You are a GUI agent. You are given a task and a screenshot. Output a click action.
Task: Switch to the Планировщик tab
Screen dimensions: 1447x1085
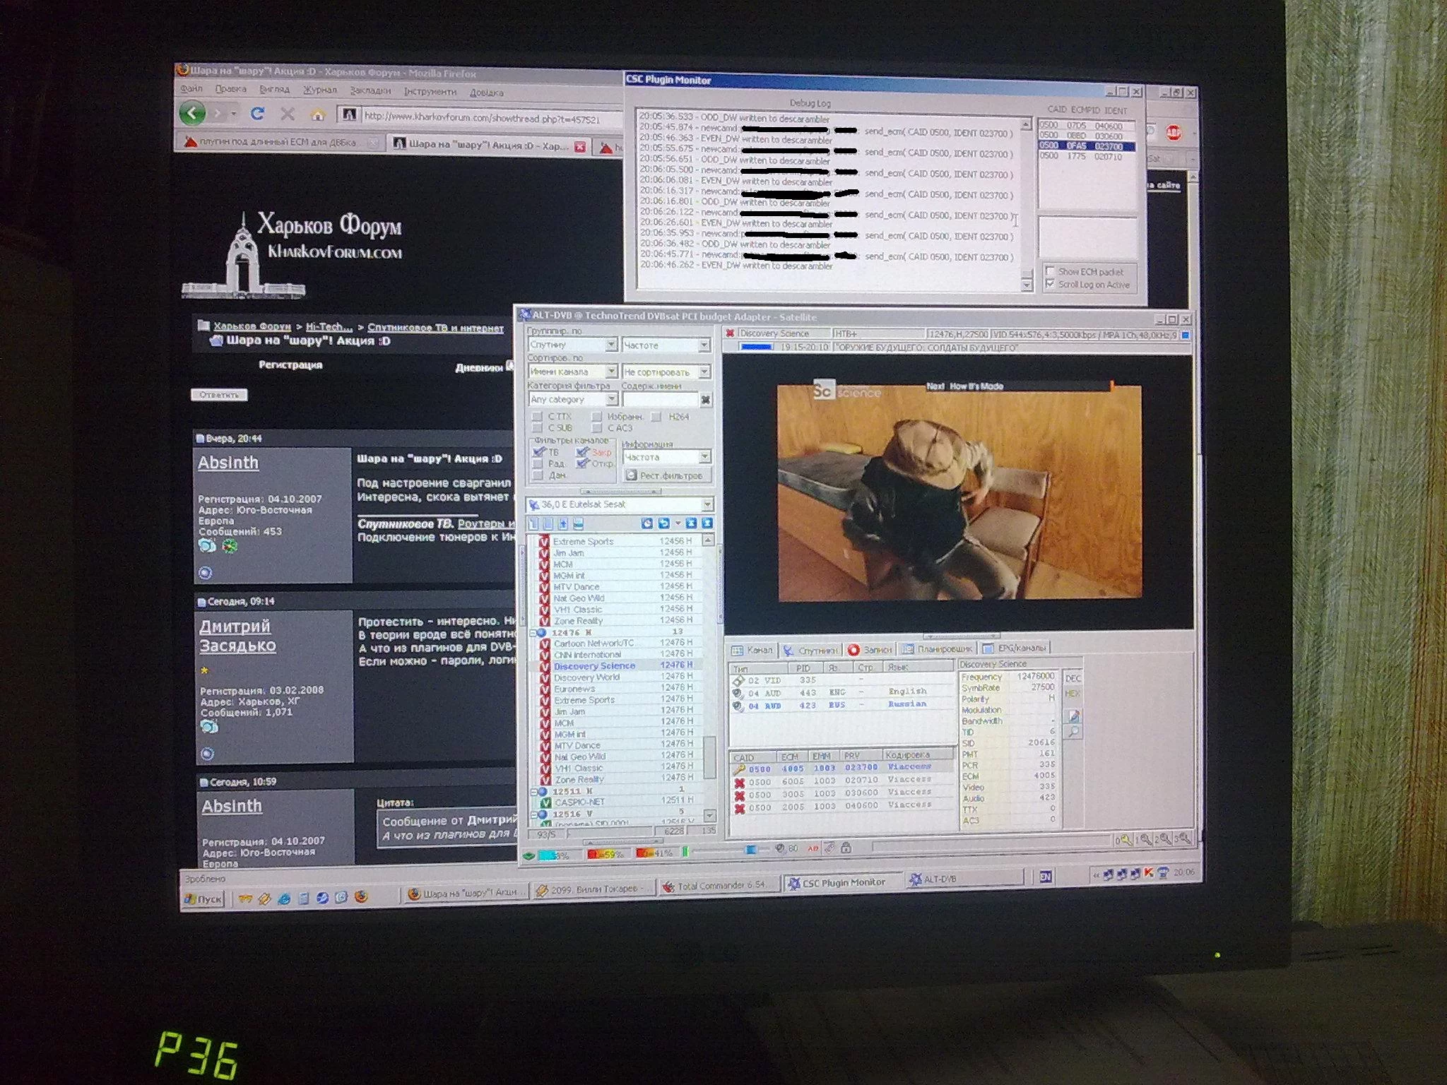click(938, 648)
